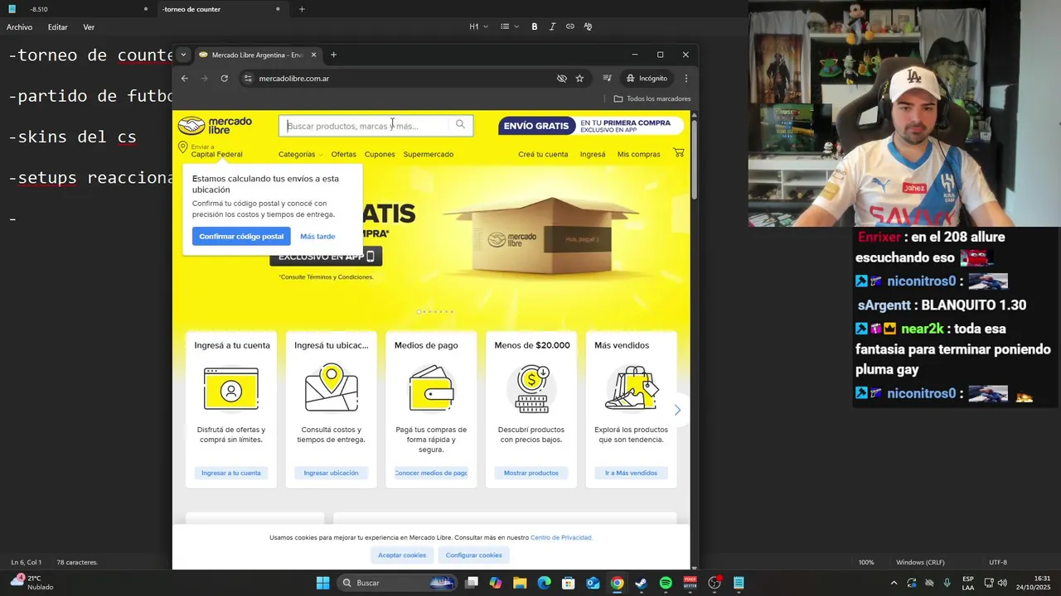Open Mis compras
Viewport: 1061px width, 596px height.
[x=638, y=154]
